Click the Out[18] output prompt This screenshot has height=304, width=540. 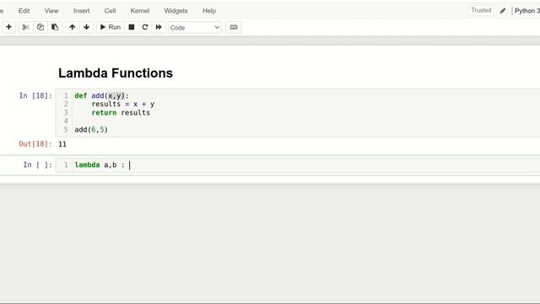click(x=35, y=144)
